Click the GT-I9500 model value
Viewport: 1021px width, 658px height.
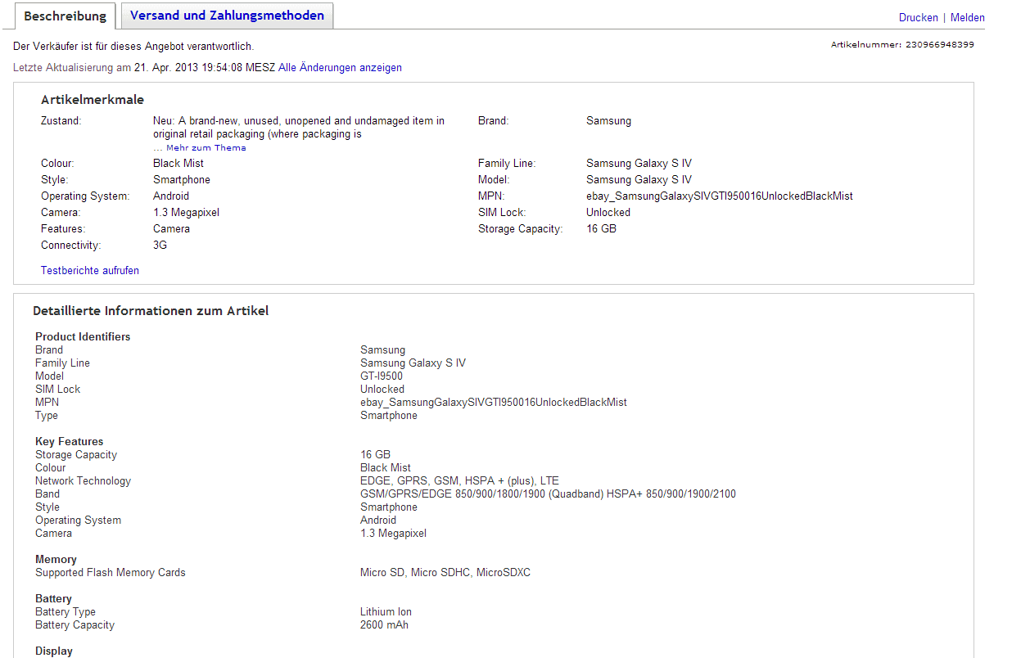point(382,376)
